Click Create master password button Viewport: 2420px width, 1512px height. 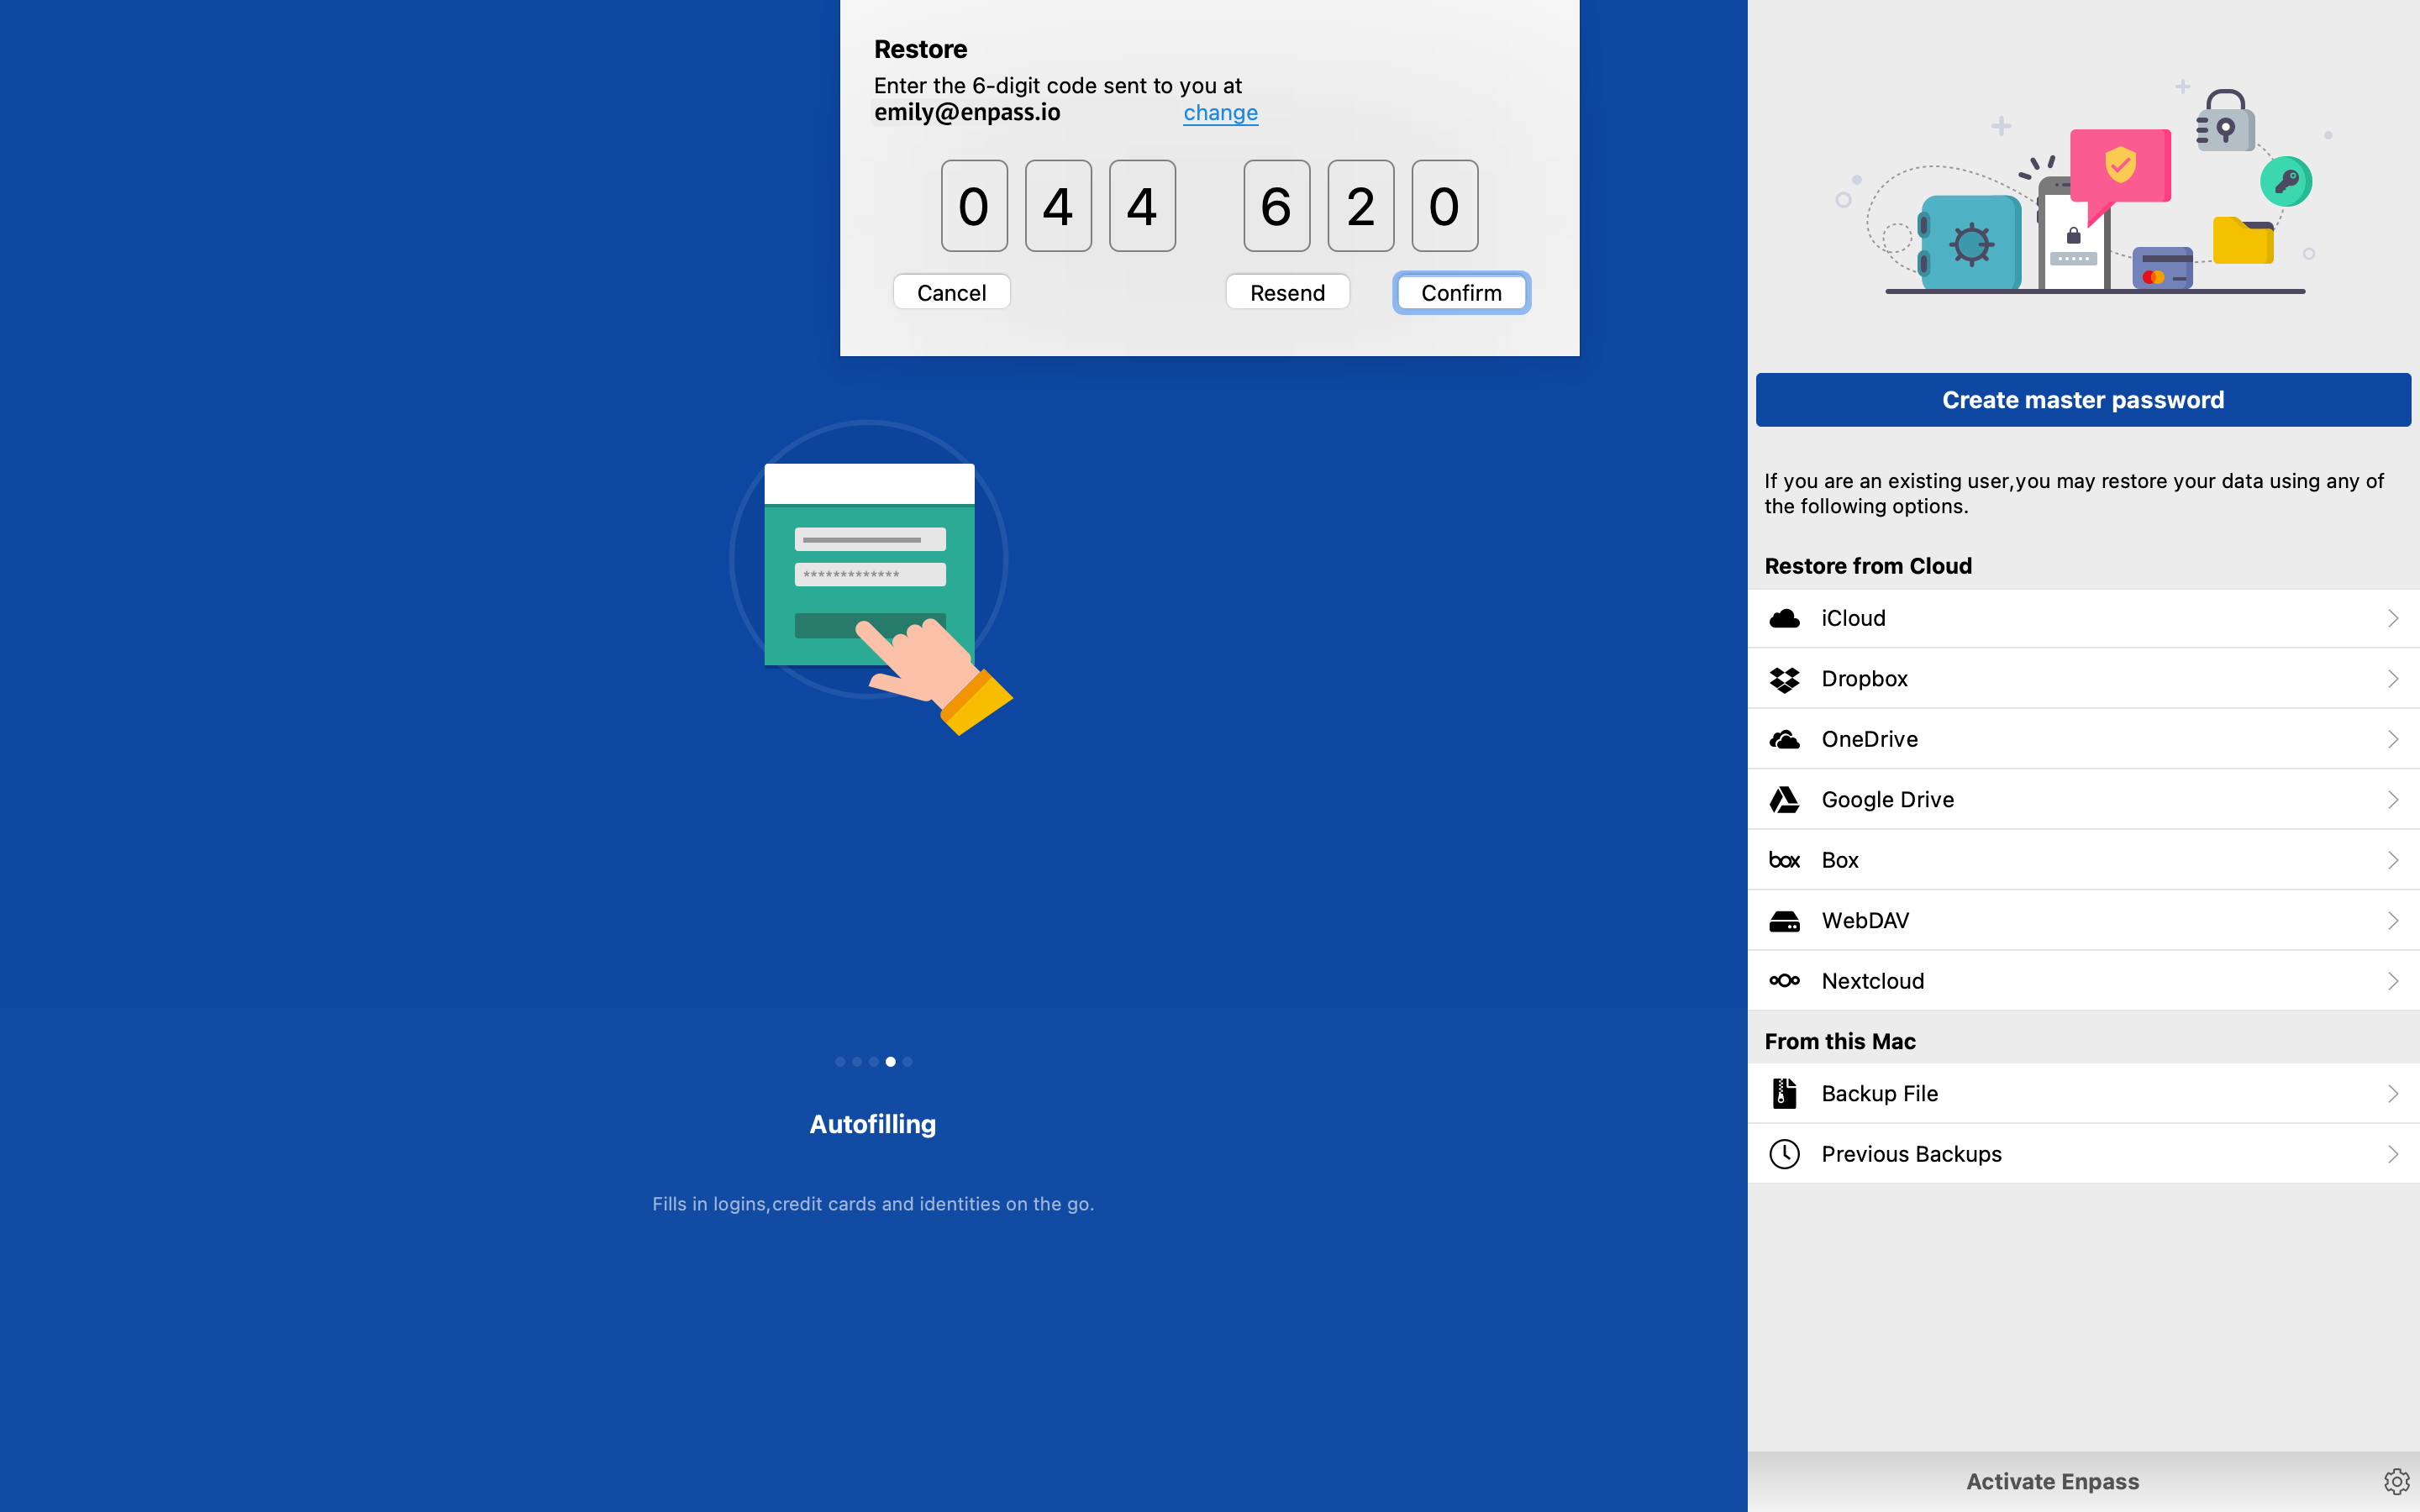click(2083, 400)
